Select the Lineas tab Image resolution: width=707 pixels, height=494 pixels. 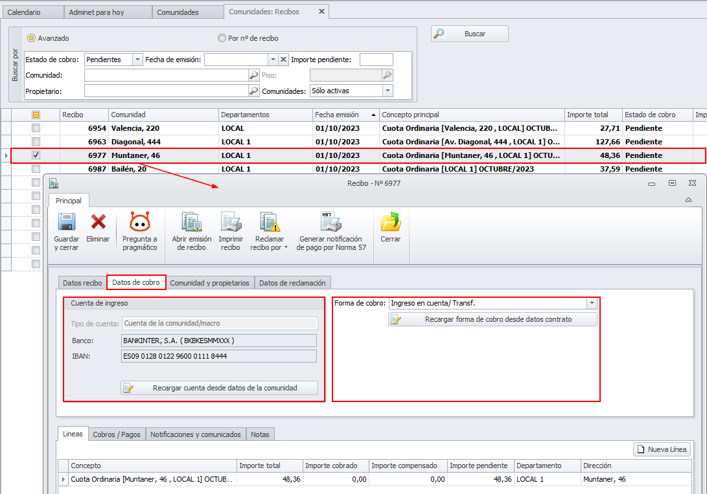[73, 434]
